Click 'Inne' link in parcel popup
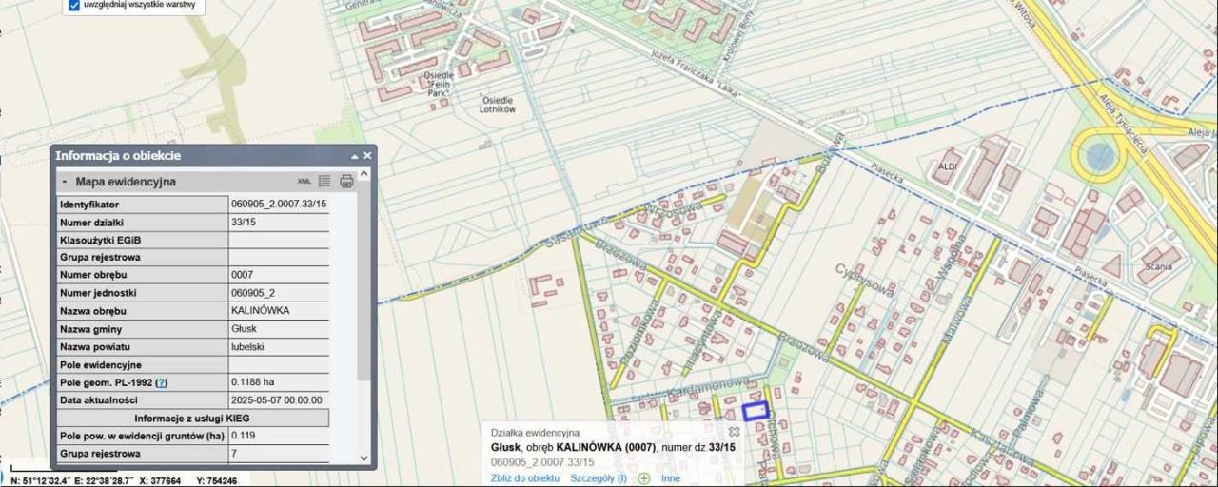Viewport: 1218px width, 487px height. click(x=671, y=477)
